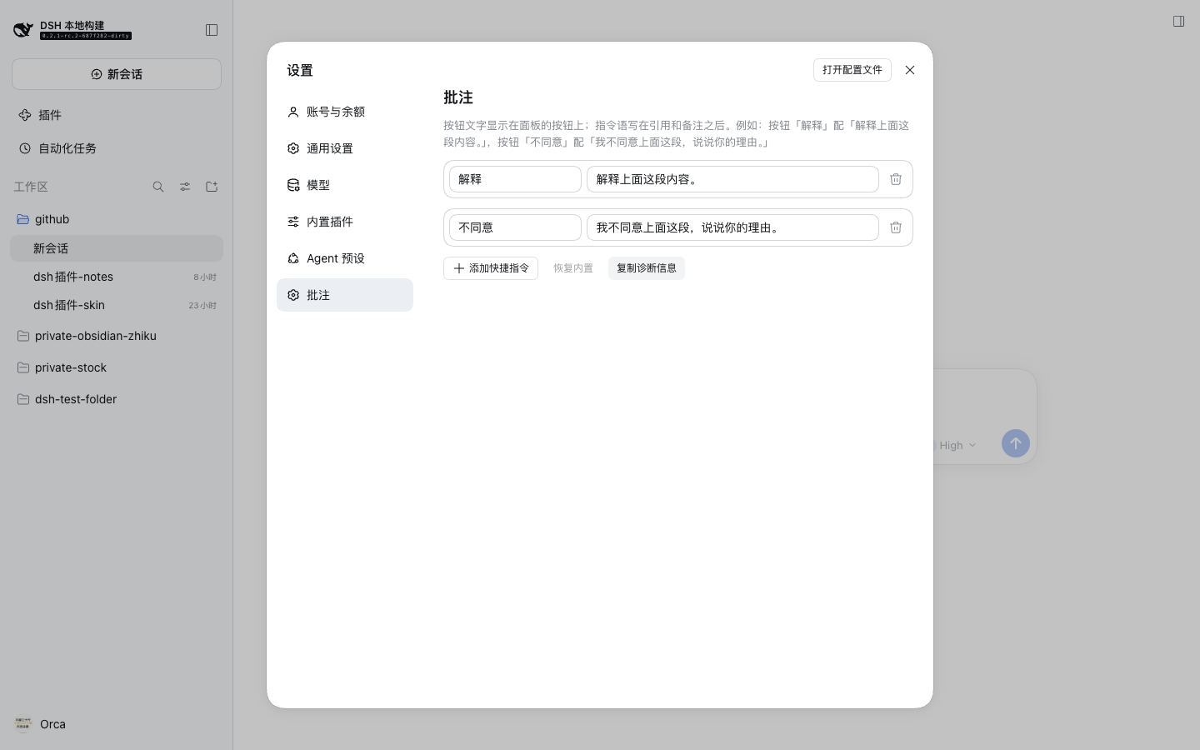The height and width of the screenshot is (750, 1200).
Task: Collapse the left sidebar panel icon
Action: click(212, 30)
